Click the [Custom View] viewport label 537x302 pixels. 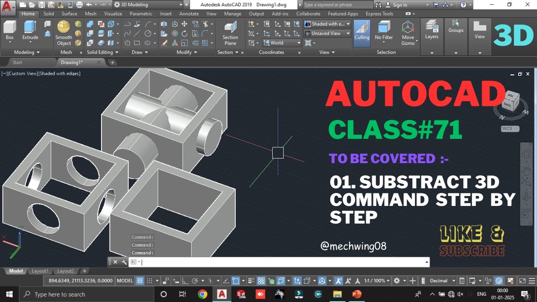tap(23, 73)
